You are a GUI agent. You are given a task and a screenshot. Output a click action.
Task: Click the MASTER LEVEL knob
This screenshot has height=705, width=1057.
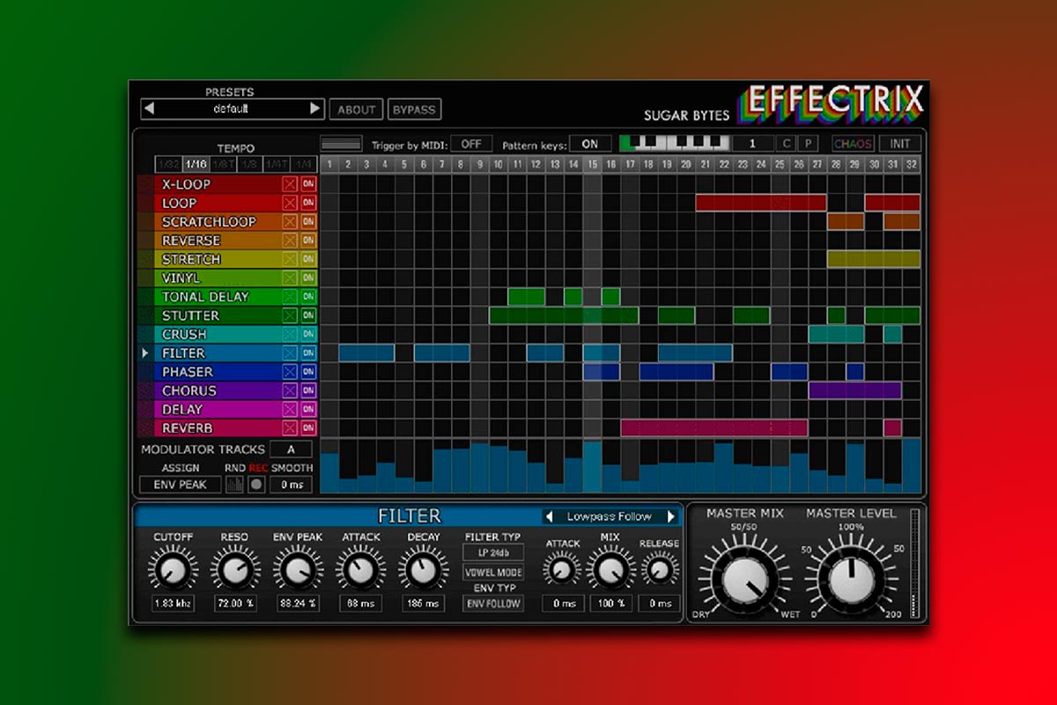click(851, 579)
